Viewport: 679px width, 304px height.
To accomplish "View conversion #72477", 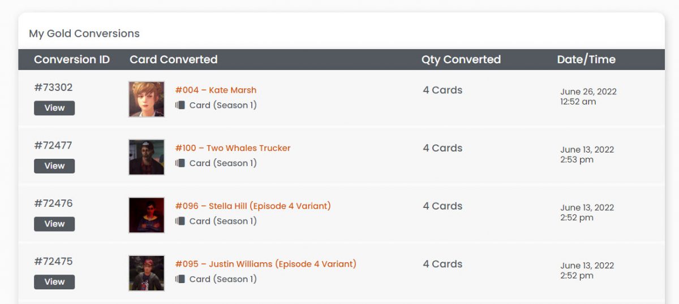I will point(54,166).
